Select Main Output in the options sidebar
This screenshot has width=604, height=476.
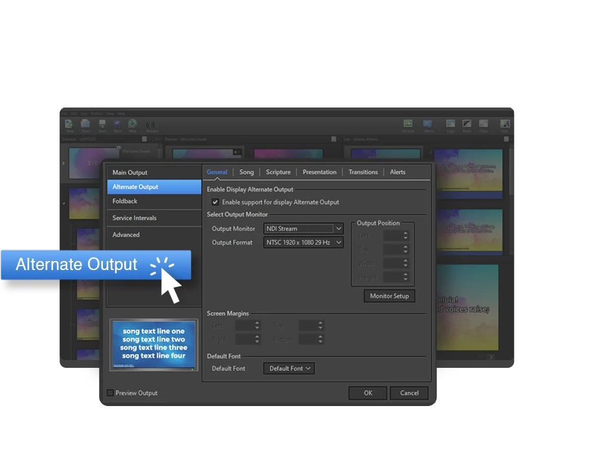click(154, 172)
